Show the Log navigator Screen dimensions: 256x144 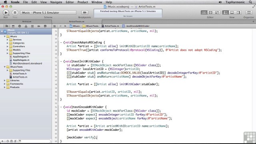[45, 26]
